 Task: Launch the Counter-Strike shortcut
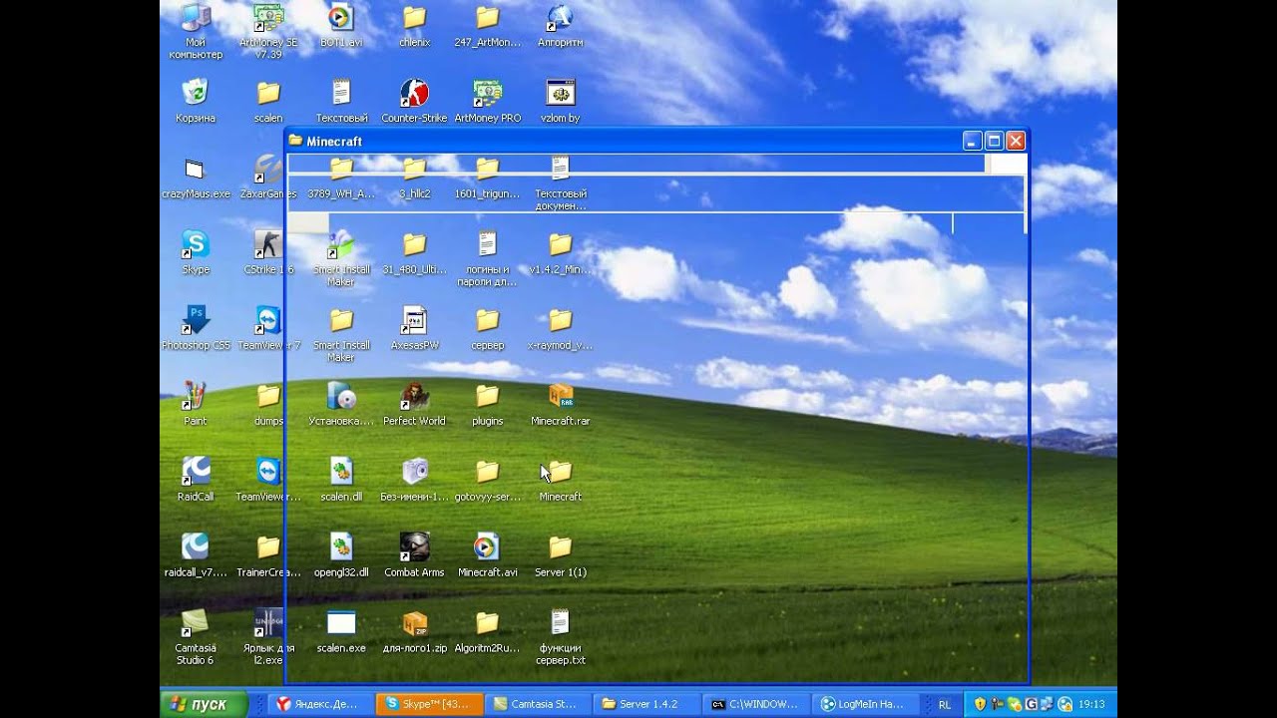click(414, 101)
